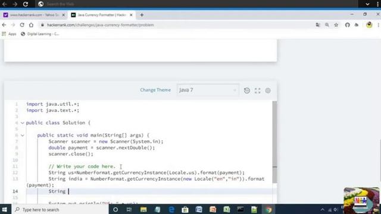
Task: Open Cortana circle on taskbar
Action: [115, 210]
